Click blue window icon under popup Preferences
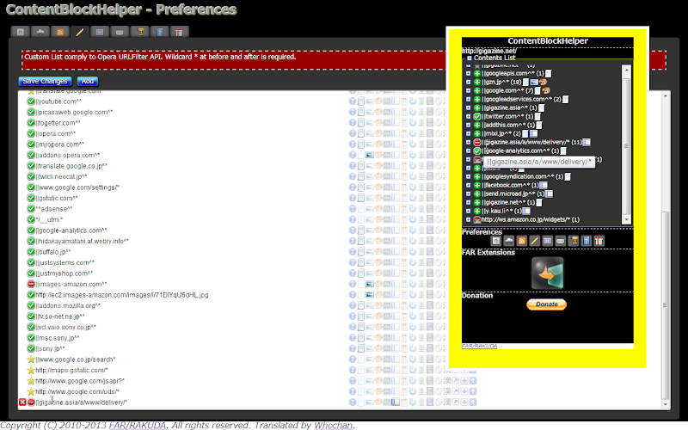This screenshot has width=688, height=430. 547,241
